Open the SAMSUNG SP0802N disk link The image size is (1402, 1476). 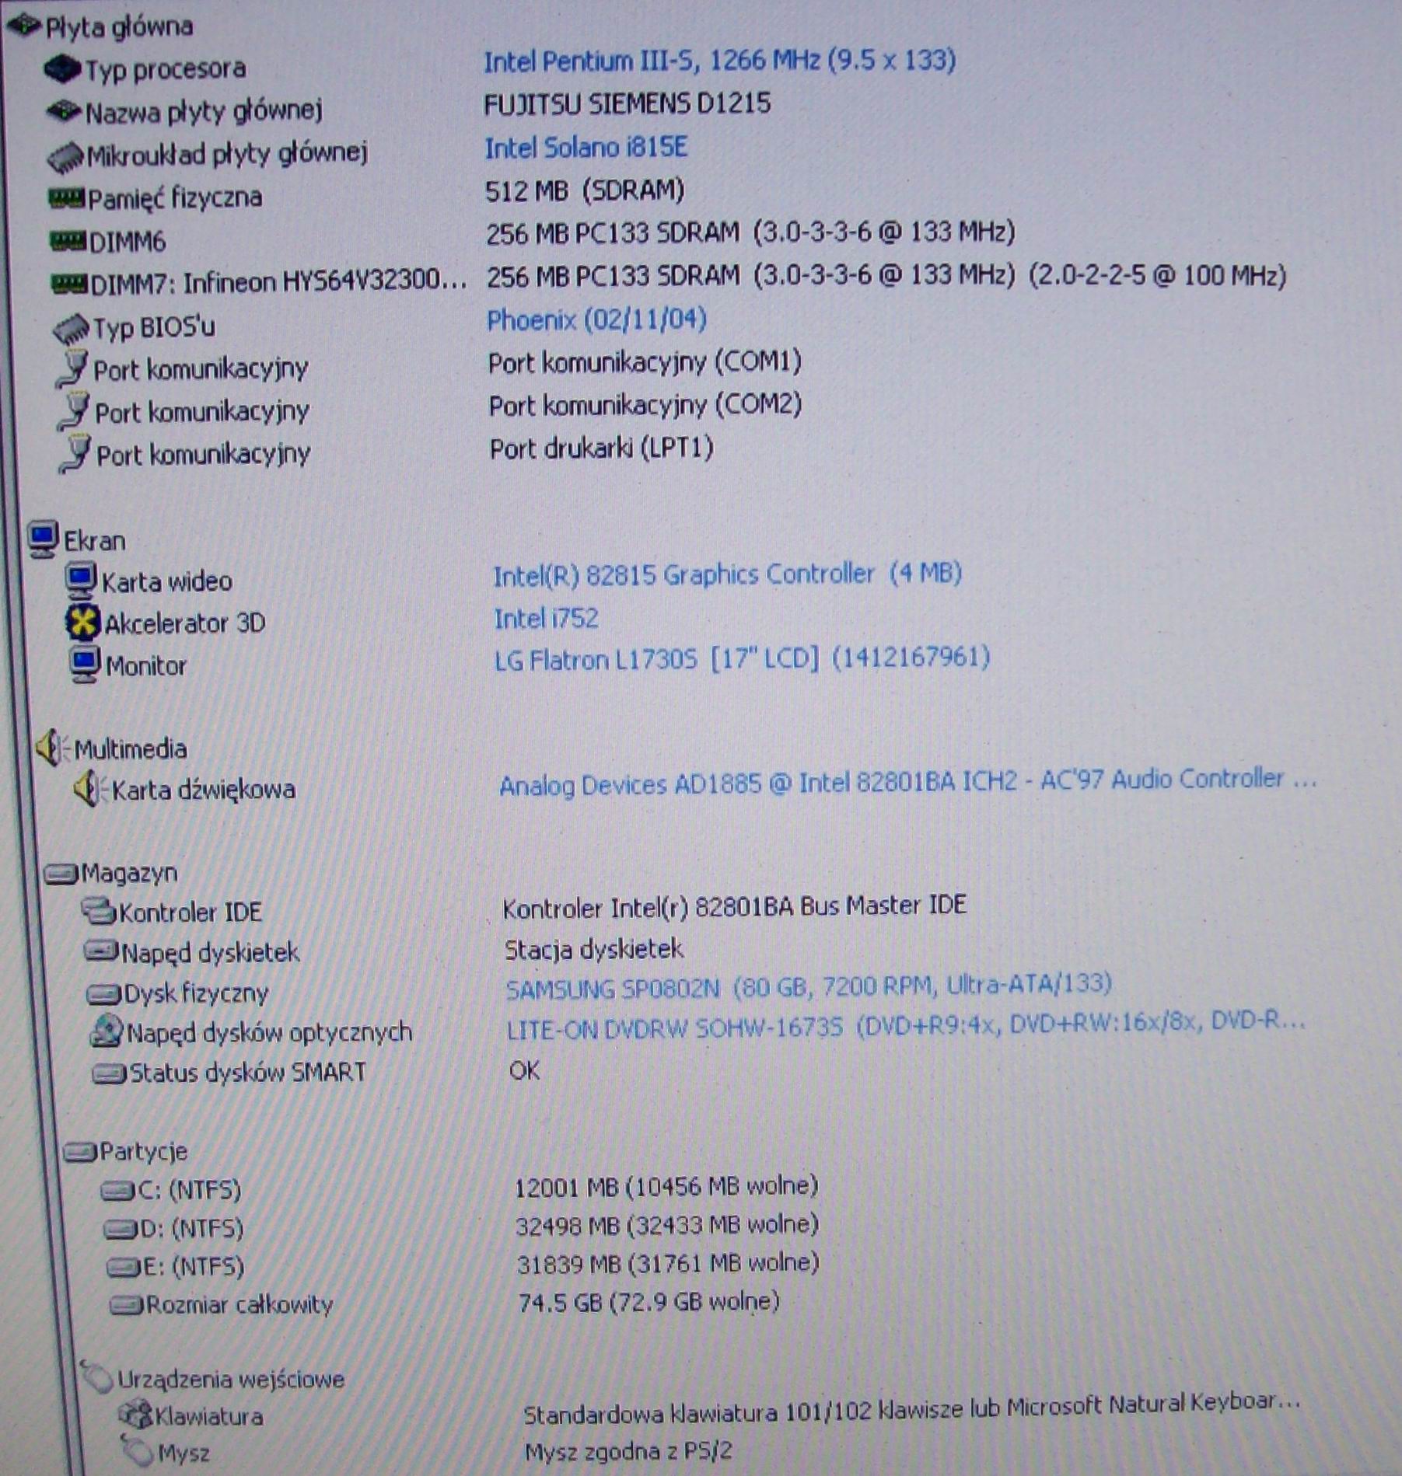pyautogui.click(x=808, y=986)
